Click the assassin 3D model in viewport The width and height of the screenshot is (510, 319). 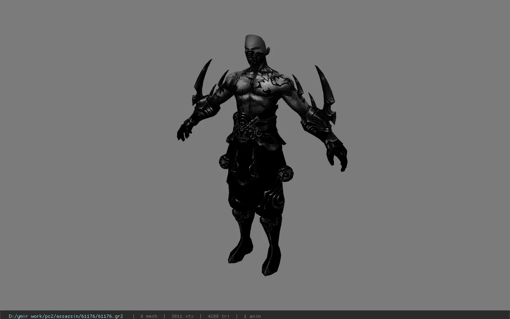point(262,156)
